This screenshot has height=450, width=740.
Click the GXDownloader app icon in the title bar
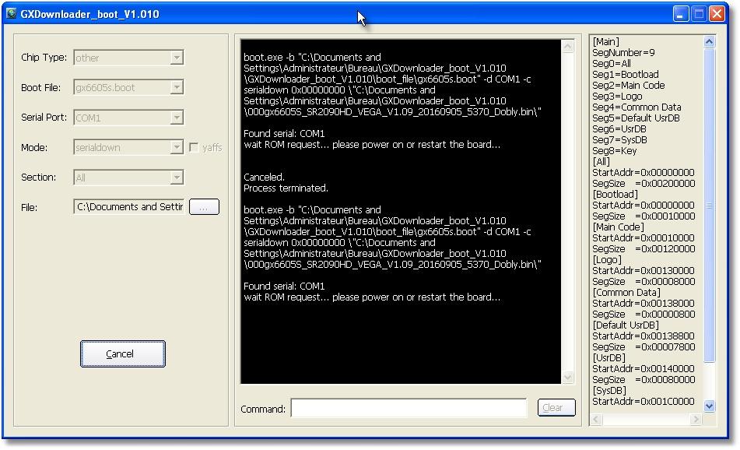click(x=12, y=13)
